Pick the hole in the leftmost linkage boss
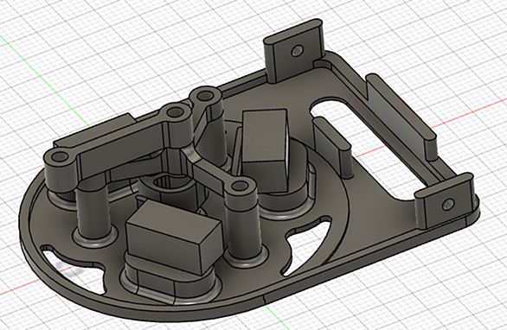Screen dimensions: 507x330 coord(59,157)
